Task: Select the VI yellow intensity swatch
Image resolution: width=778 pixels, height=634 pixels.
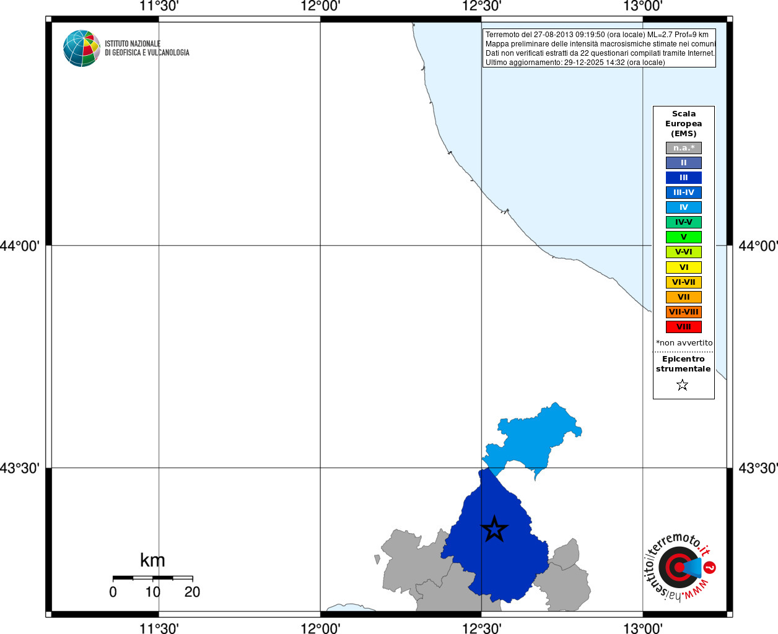Action: coord(684,267)
